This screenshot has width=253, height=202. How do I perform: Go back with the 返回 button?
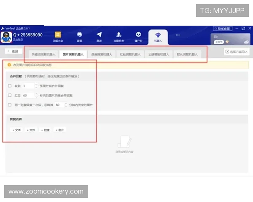[13, 51]
